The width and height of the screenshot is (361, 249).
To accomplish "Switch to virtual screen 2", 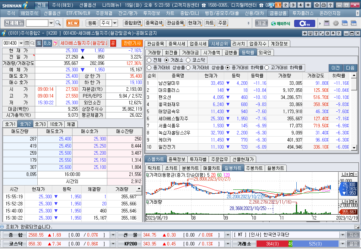I will [x=285, y=5].
